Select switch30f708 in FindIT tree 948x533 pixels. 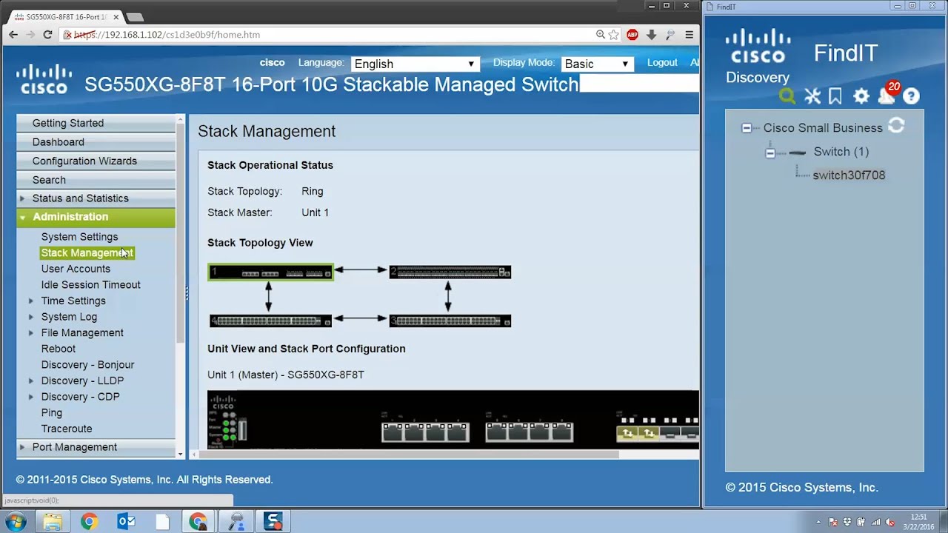point(849,175)
